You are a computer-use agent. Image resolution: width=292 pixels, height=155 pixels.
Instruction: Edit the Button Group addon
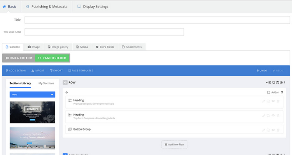click(264, 130)
